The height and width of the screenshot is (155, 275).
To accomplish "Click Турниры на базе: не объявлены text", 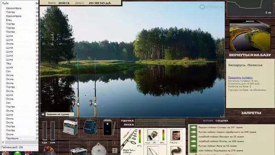I will [x=247, y=90].
